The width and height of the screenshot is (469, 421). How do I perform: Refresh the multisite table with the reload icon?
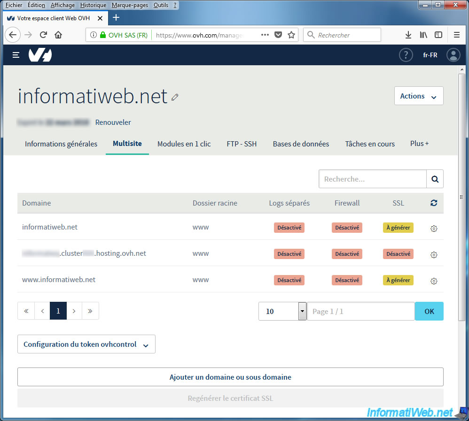point(434,203)
